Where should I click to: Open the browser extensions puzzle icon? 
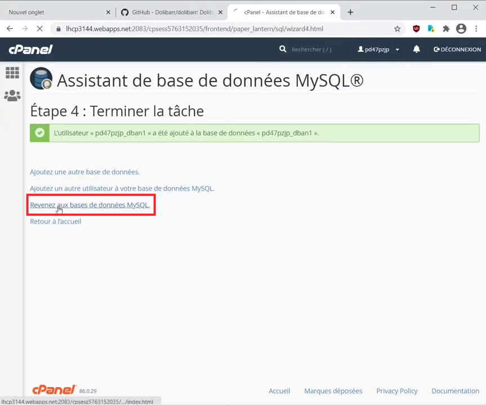[x=446, y=29]
